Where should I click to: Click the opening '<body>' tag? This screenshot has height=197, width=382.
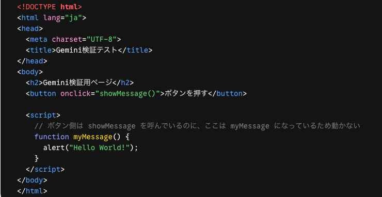click(30, 72)
